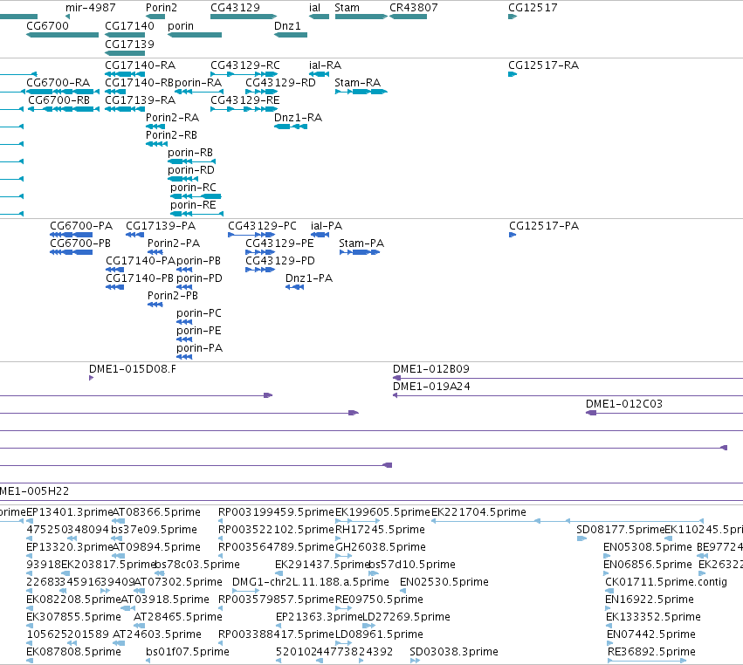Viewport: 743px width, 665px height.
Task: Open transcript Porin2-RA
Action: click(x=172, y=118)
